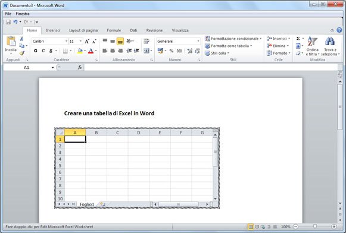Viewport: 346px width, 233px height.
Task: Switch to the Visualizza tab
Action: [x=180, y=30]
